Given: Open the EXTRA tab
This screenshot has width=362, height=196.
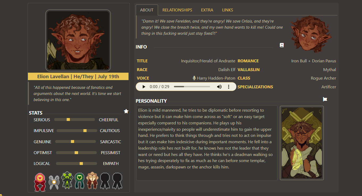Looking at the screenshot, I should (207, 10).
